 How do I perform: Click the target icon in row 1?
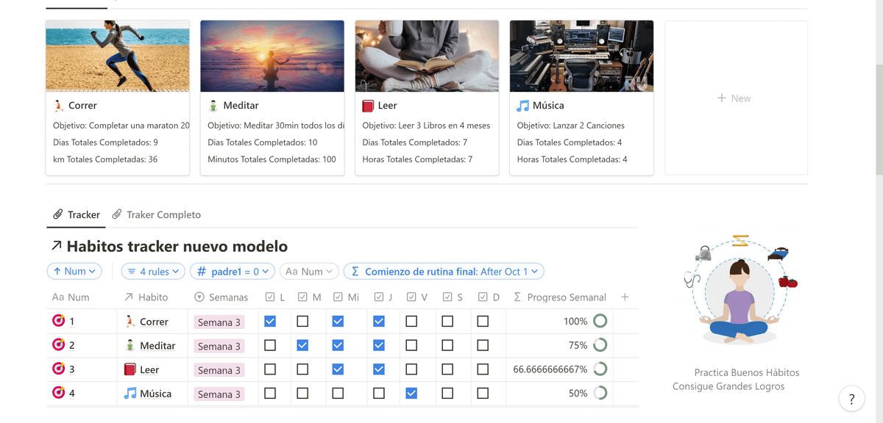point(58,321)
